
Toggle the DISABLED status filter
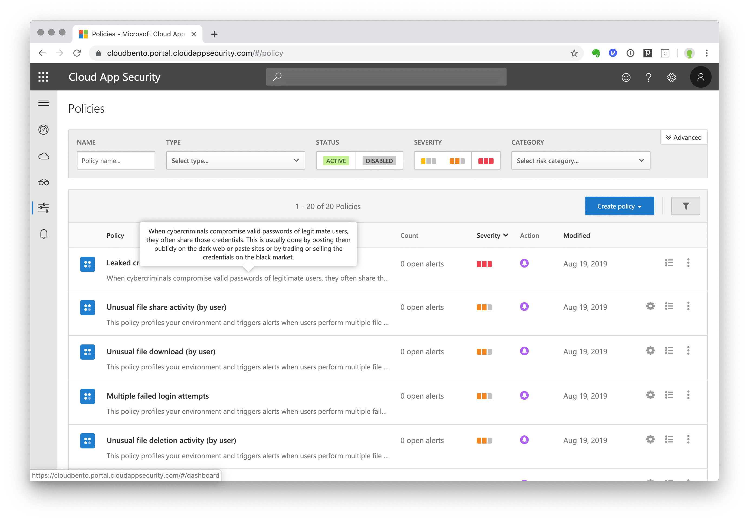pos(379,161)
